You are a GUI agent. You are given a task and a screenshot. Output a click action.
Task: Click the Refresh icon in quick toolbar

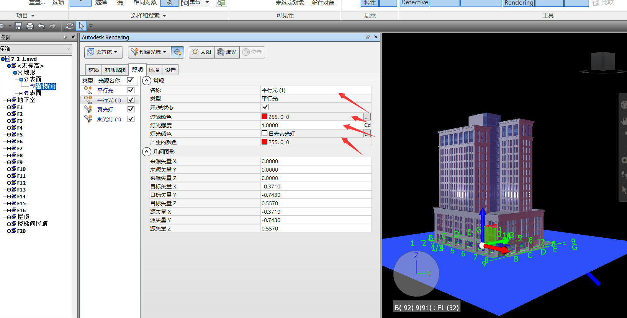[69, 26]
